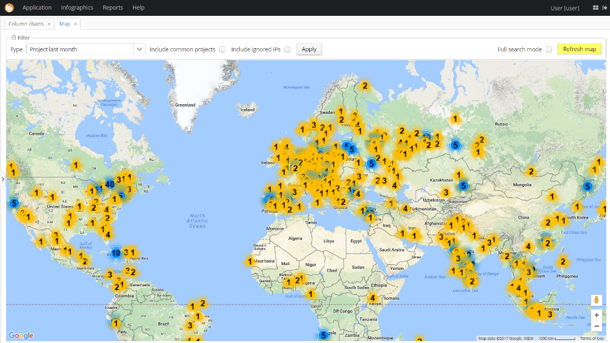
Task: Zoom in with the plus map button
Action: [597, 316]
